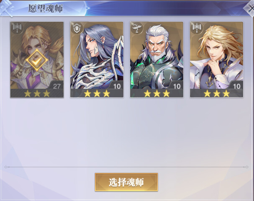Toggle the gold checkmark on the selected hero card

coord(37,60)
